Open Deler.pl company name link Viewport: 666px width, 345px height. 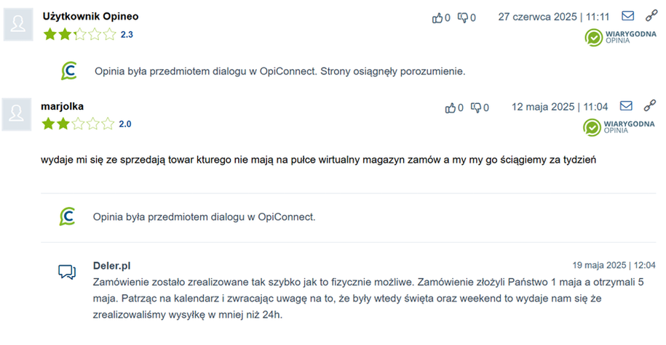112,266
